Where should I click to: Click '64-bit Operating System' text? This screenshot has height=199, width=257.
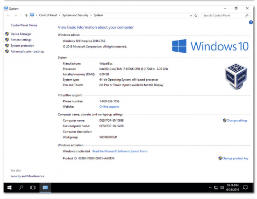pos(115,80)
